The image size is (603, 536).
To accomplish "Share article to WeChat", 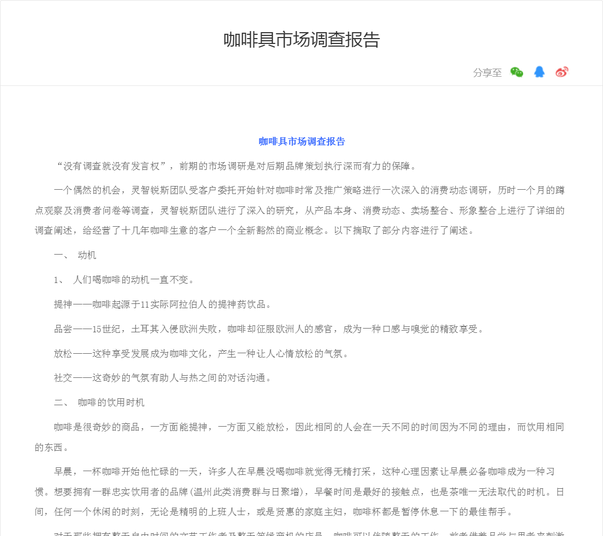I will (x=517, y=72).
